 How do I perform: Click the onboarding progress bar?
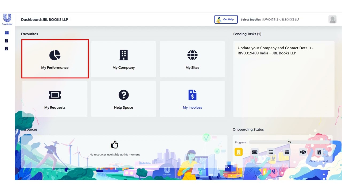[290, 142]
